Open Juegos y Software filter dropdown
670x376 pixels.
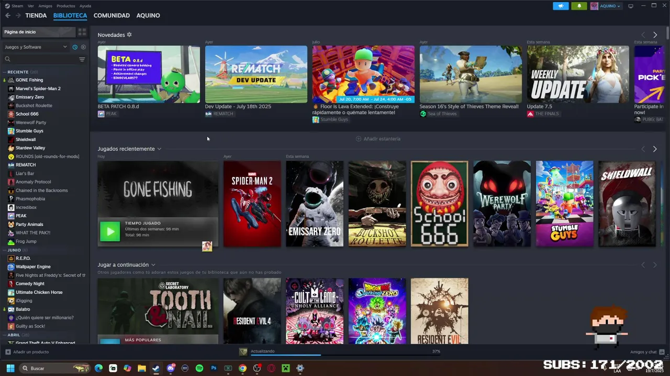click(36, 47)
